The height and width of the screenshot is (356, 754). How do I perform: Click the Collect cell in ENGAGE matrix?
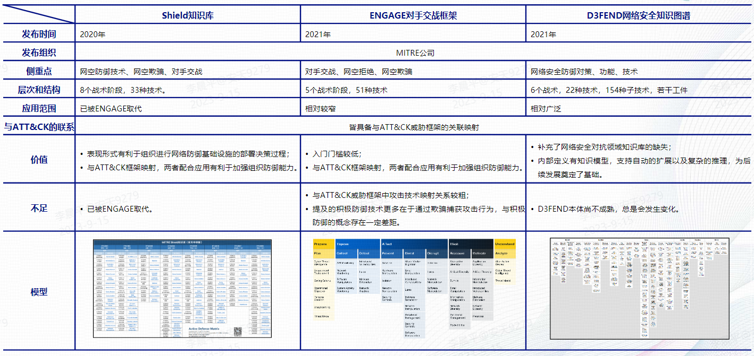(346, 254)
